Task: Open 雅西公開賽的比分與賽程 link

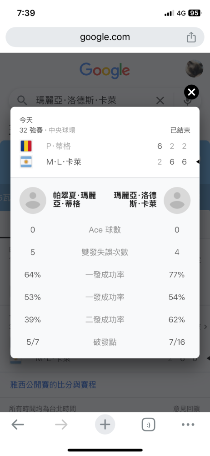Action: 53,385
